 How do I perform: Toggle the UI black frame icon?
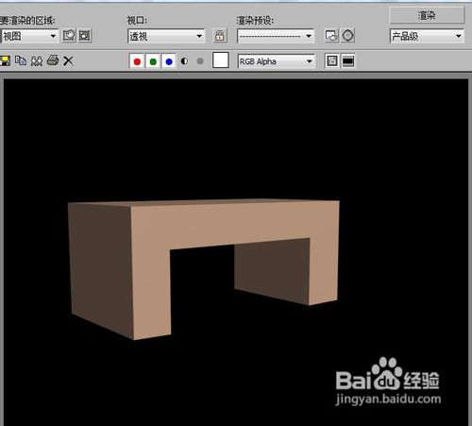click(x=348, y=61)
